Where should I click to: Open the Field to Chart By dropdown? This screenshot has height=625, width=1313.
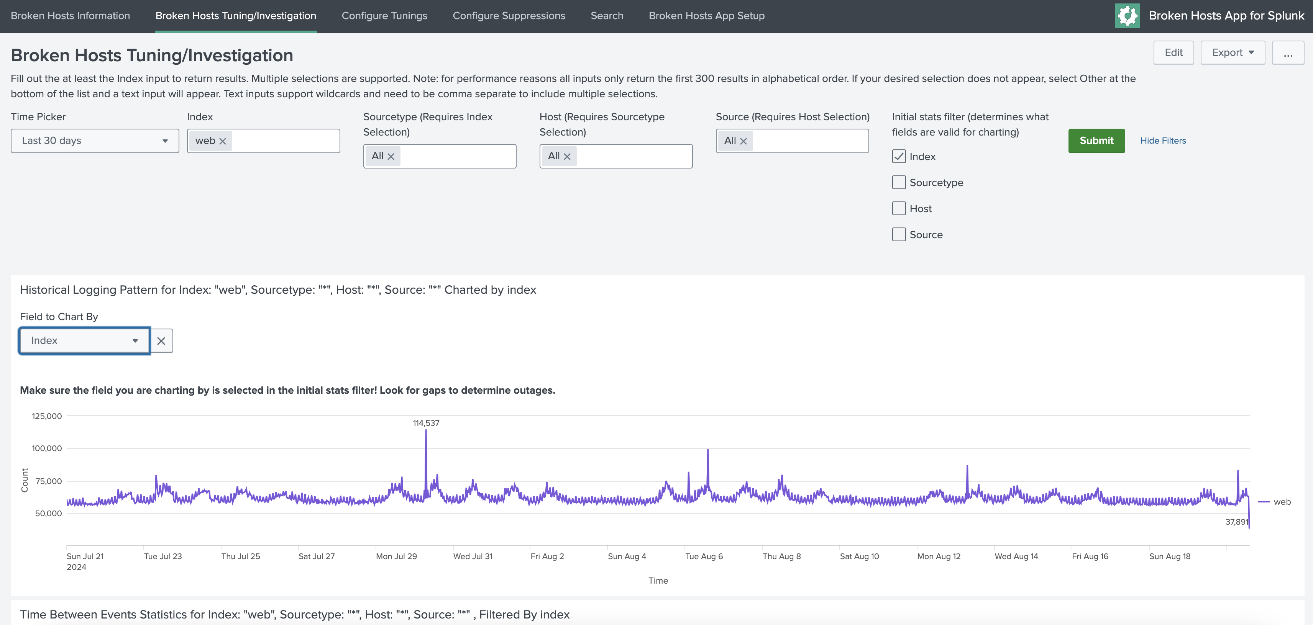tap(85, 341)
